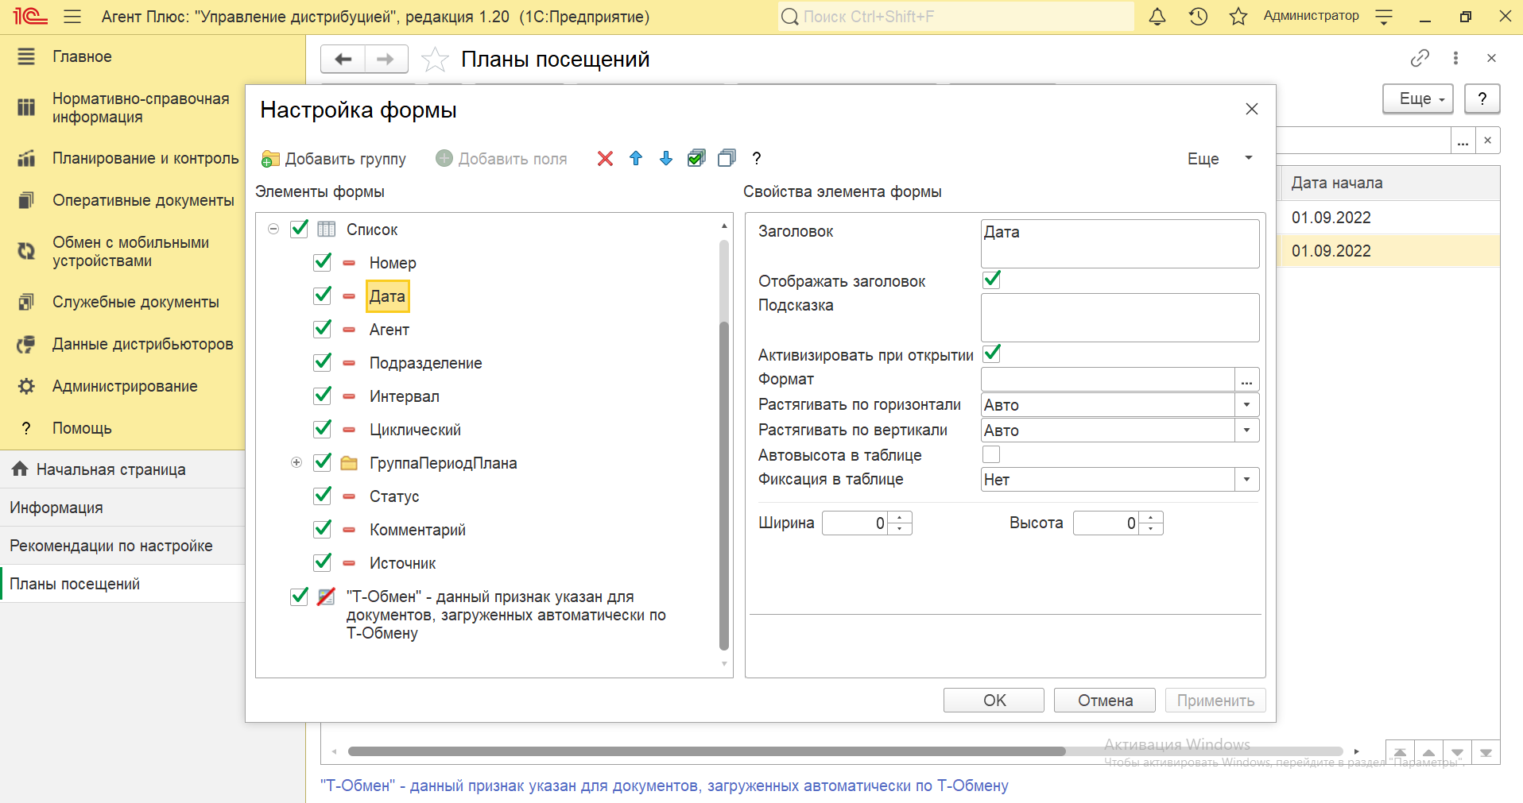Open Формат editor ellipsis button
This screenshot has height=803, width=1523.
coord(1246,380)
